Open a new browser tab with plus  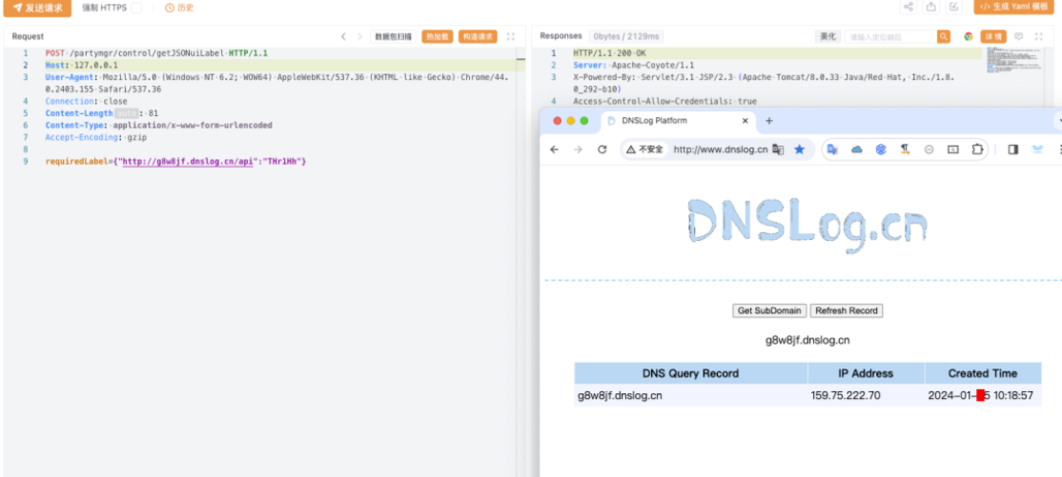point(768,121)
